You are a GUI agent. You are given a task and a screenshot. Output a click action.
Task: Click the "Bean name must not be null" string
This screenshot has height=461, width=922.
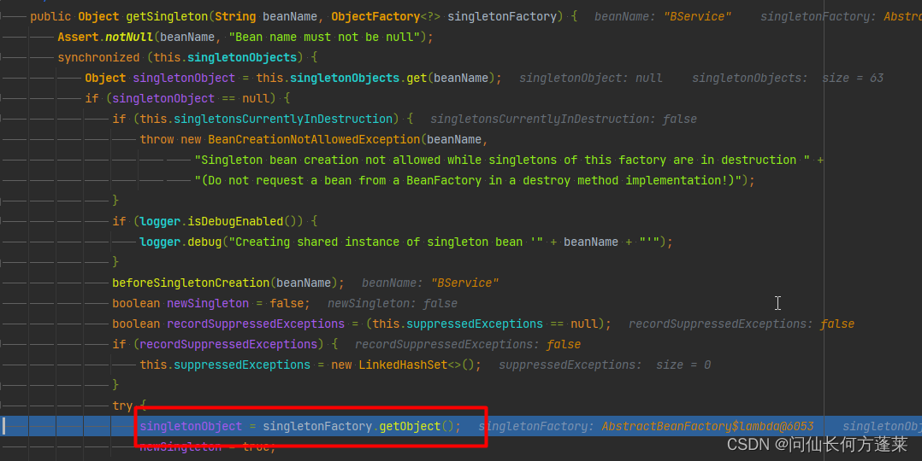(325, 37)
